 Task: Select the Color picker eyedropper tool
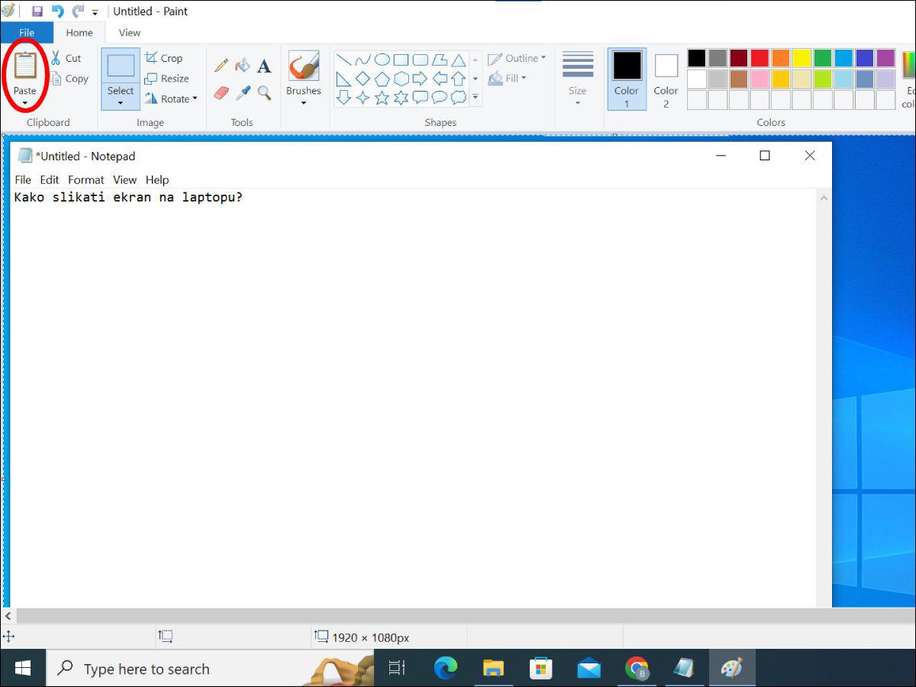pyautogui.click(x=243, y=92)
